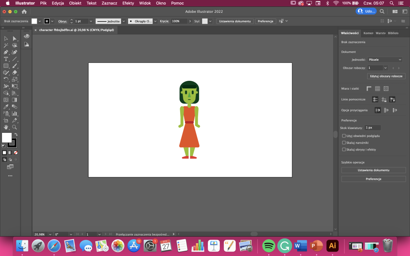410x256 pixels.
Task: Open the Edycja menu
Action: coord(58,3)
